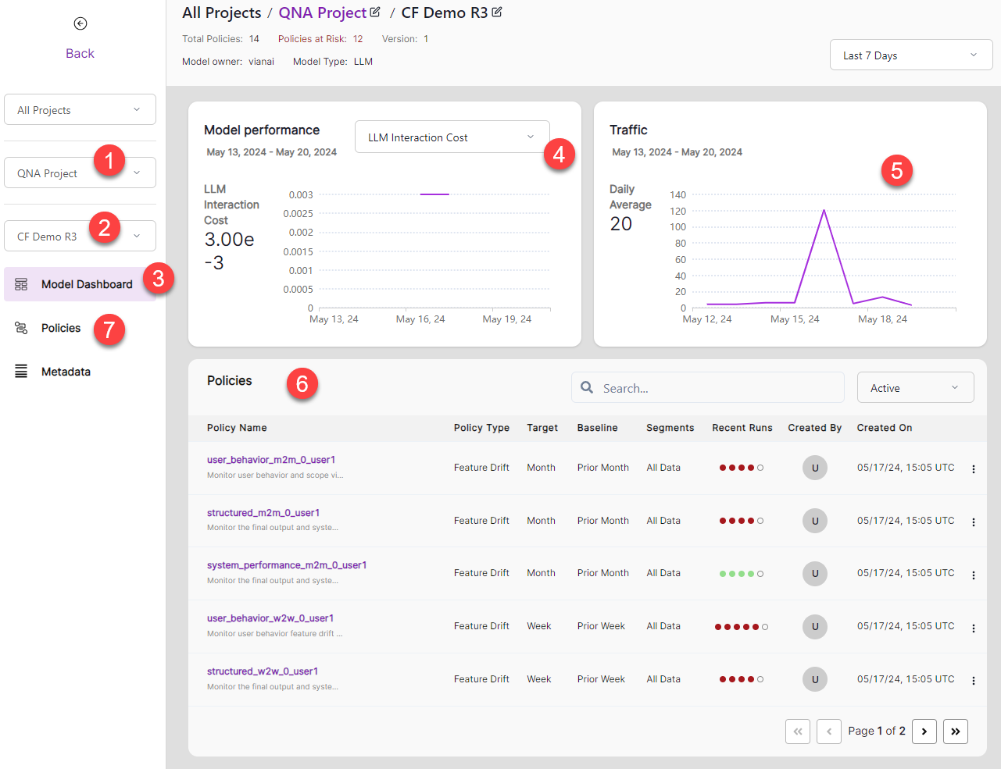Go to next page of policies

[924, 731]
